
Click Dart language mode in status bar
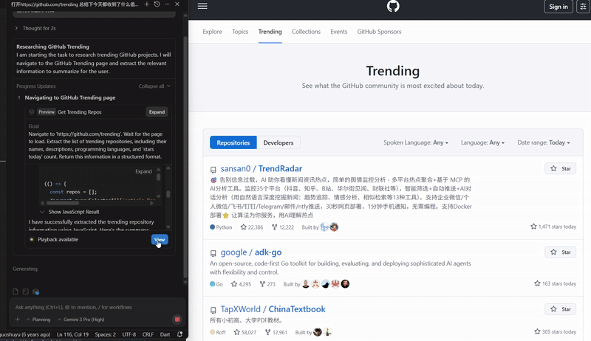pyautogui.click(x=165, y=334)
